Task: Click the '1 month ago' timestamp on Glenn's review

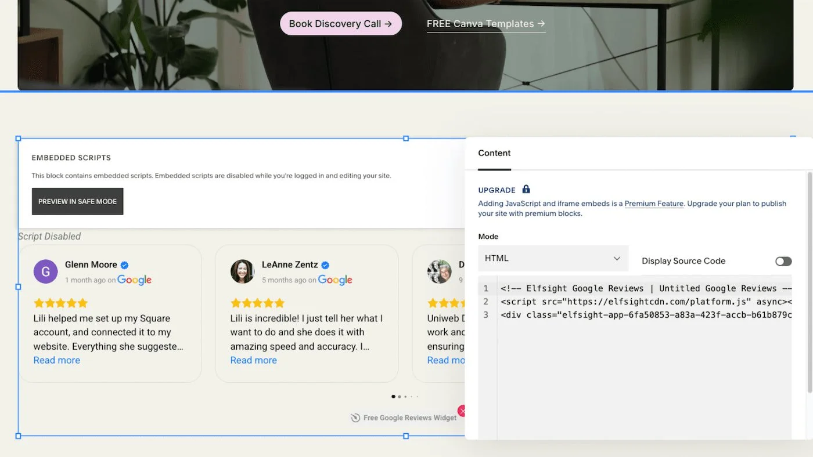Action: [85, 280]
